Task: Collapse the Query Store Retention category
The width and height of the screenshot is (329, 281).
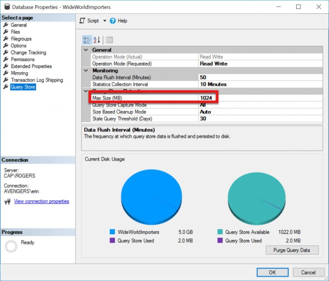Action: [86, 91]
